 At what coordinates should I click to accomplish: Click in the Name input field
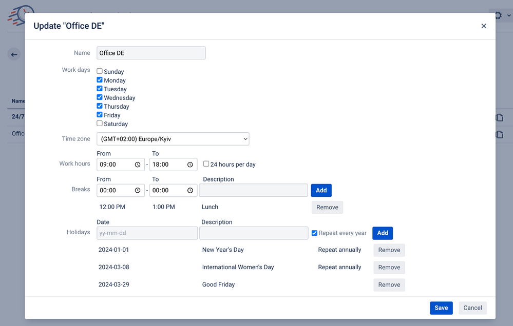pyautogui.click(x=151, y=53)
